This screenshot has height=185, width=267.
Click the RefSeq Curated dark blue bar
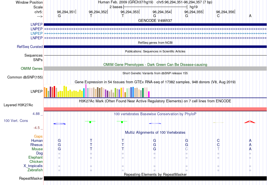pyautogui.click(x=155, y=47)
